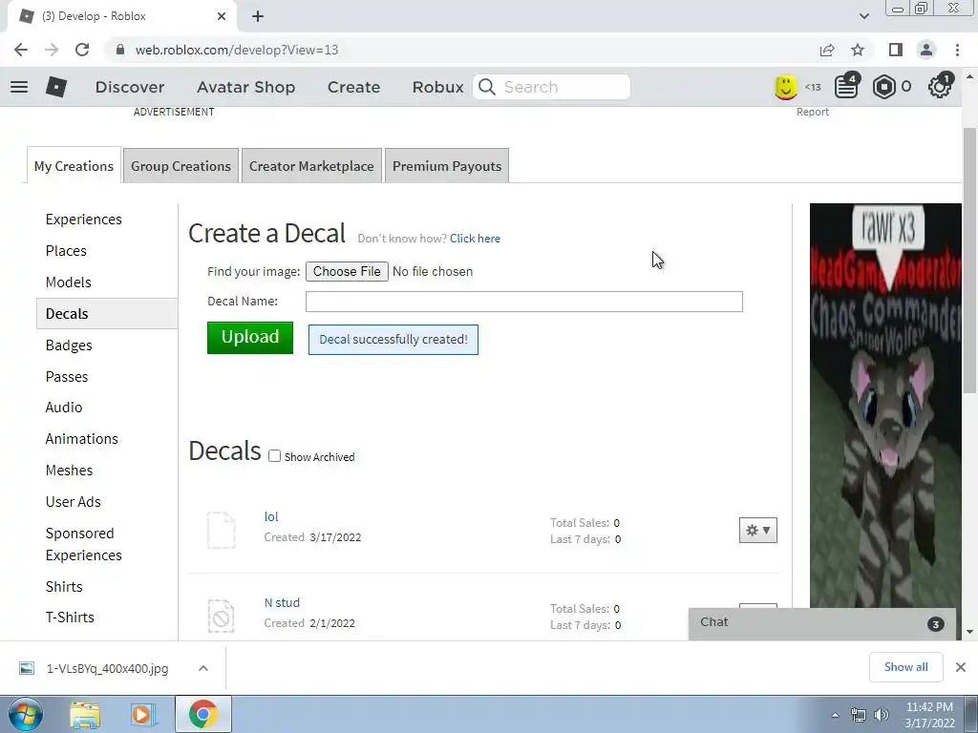Show hidden tray icons arrow

(x=835, y=715)
